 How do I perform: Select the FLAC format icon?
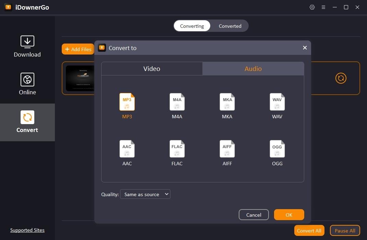coord(177,149)
